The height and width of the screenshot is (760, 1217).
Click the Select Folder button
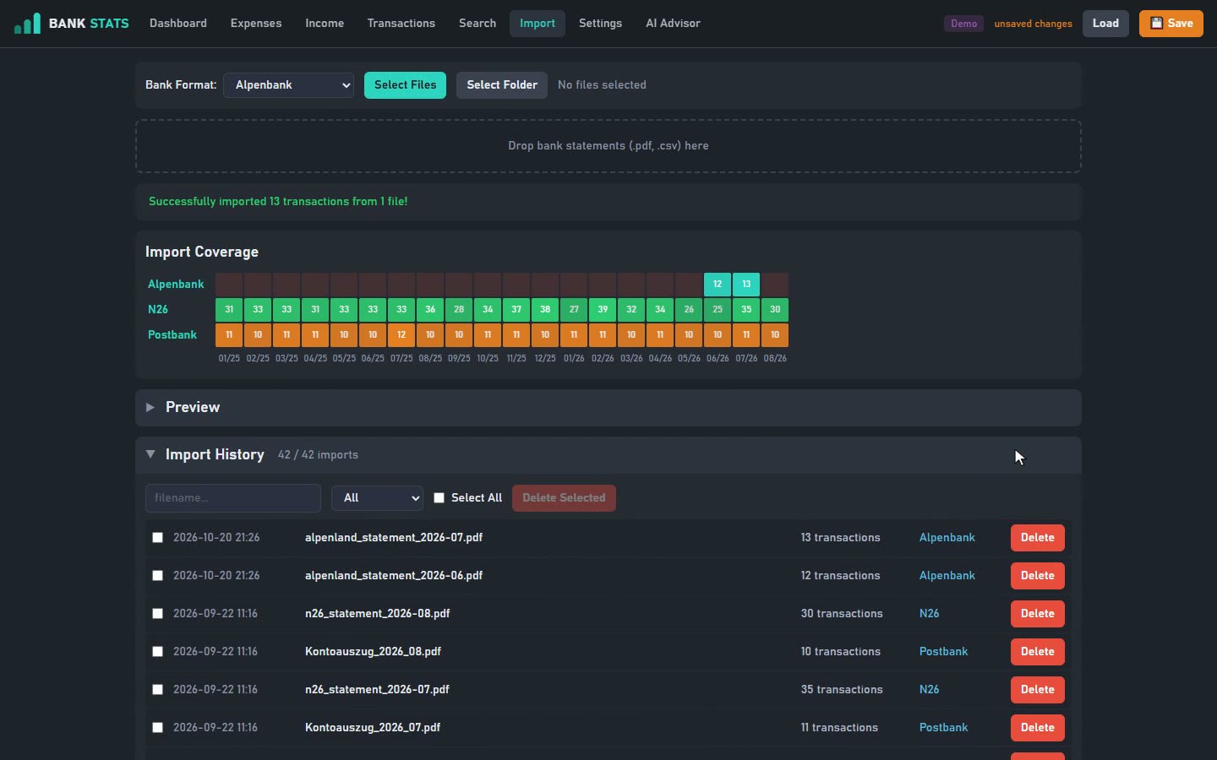pyautogui.click(x=502, y=85)
